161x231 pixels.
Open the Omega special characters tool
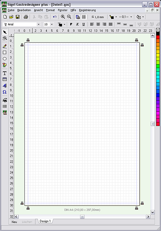tap(5, 92)
